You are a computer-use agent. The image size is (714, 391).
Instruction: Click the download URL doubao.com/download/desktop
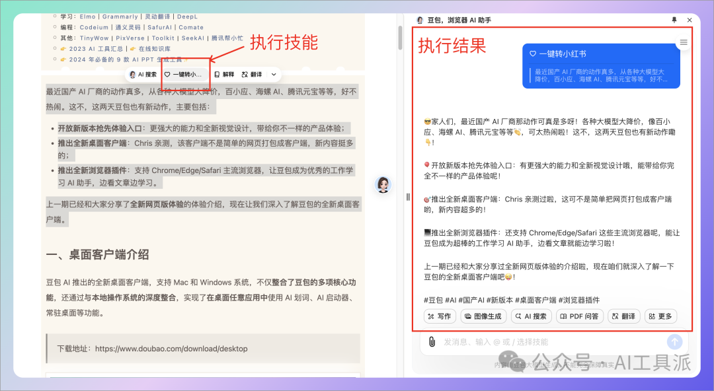click(x=171, y=349)
